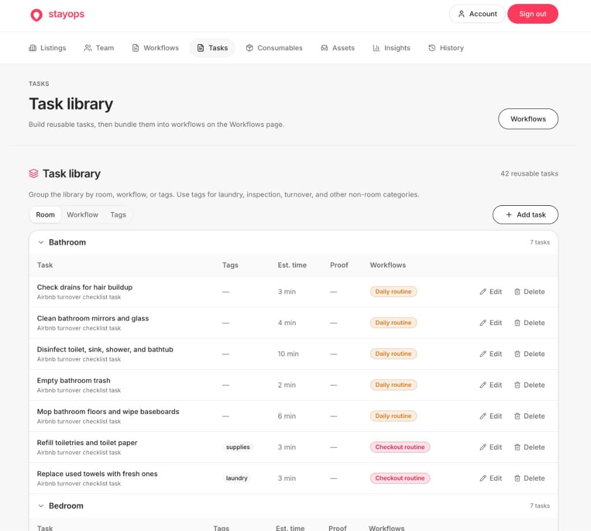Image resolution: width=591 pixels, height=531 pixels.
Task: Click Daily routine badge on Empty bathroom trash
Action: [393, 385]
